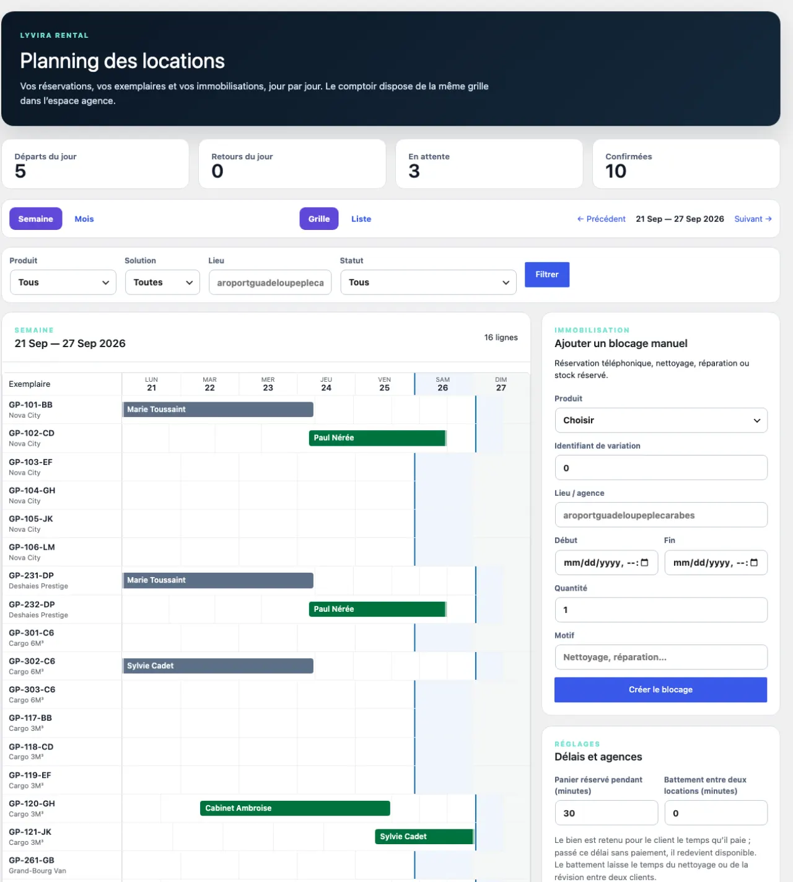Select the Grille display toggle

coord(319,219)
